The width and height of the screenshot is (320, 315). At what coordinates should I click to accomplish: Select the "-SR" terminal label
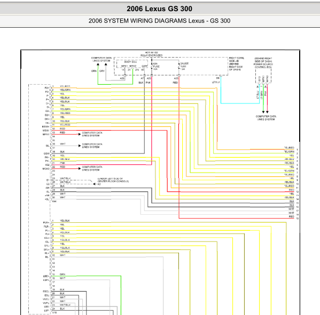pos(48,188)
